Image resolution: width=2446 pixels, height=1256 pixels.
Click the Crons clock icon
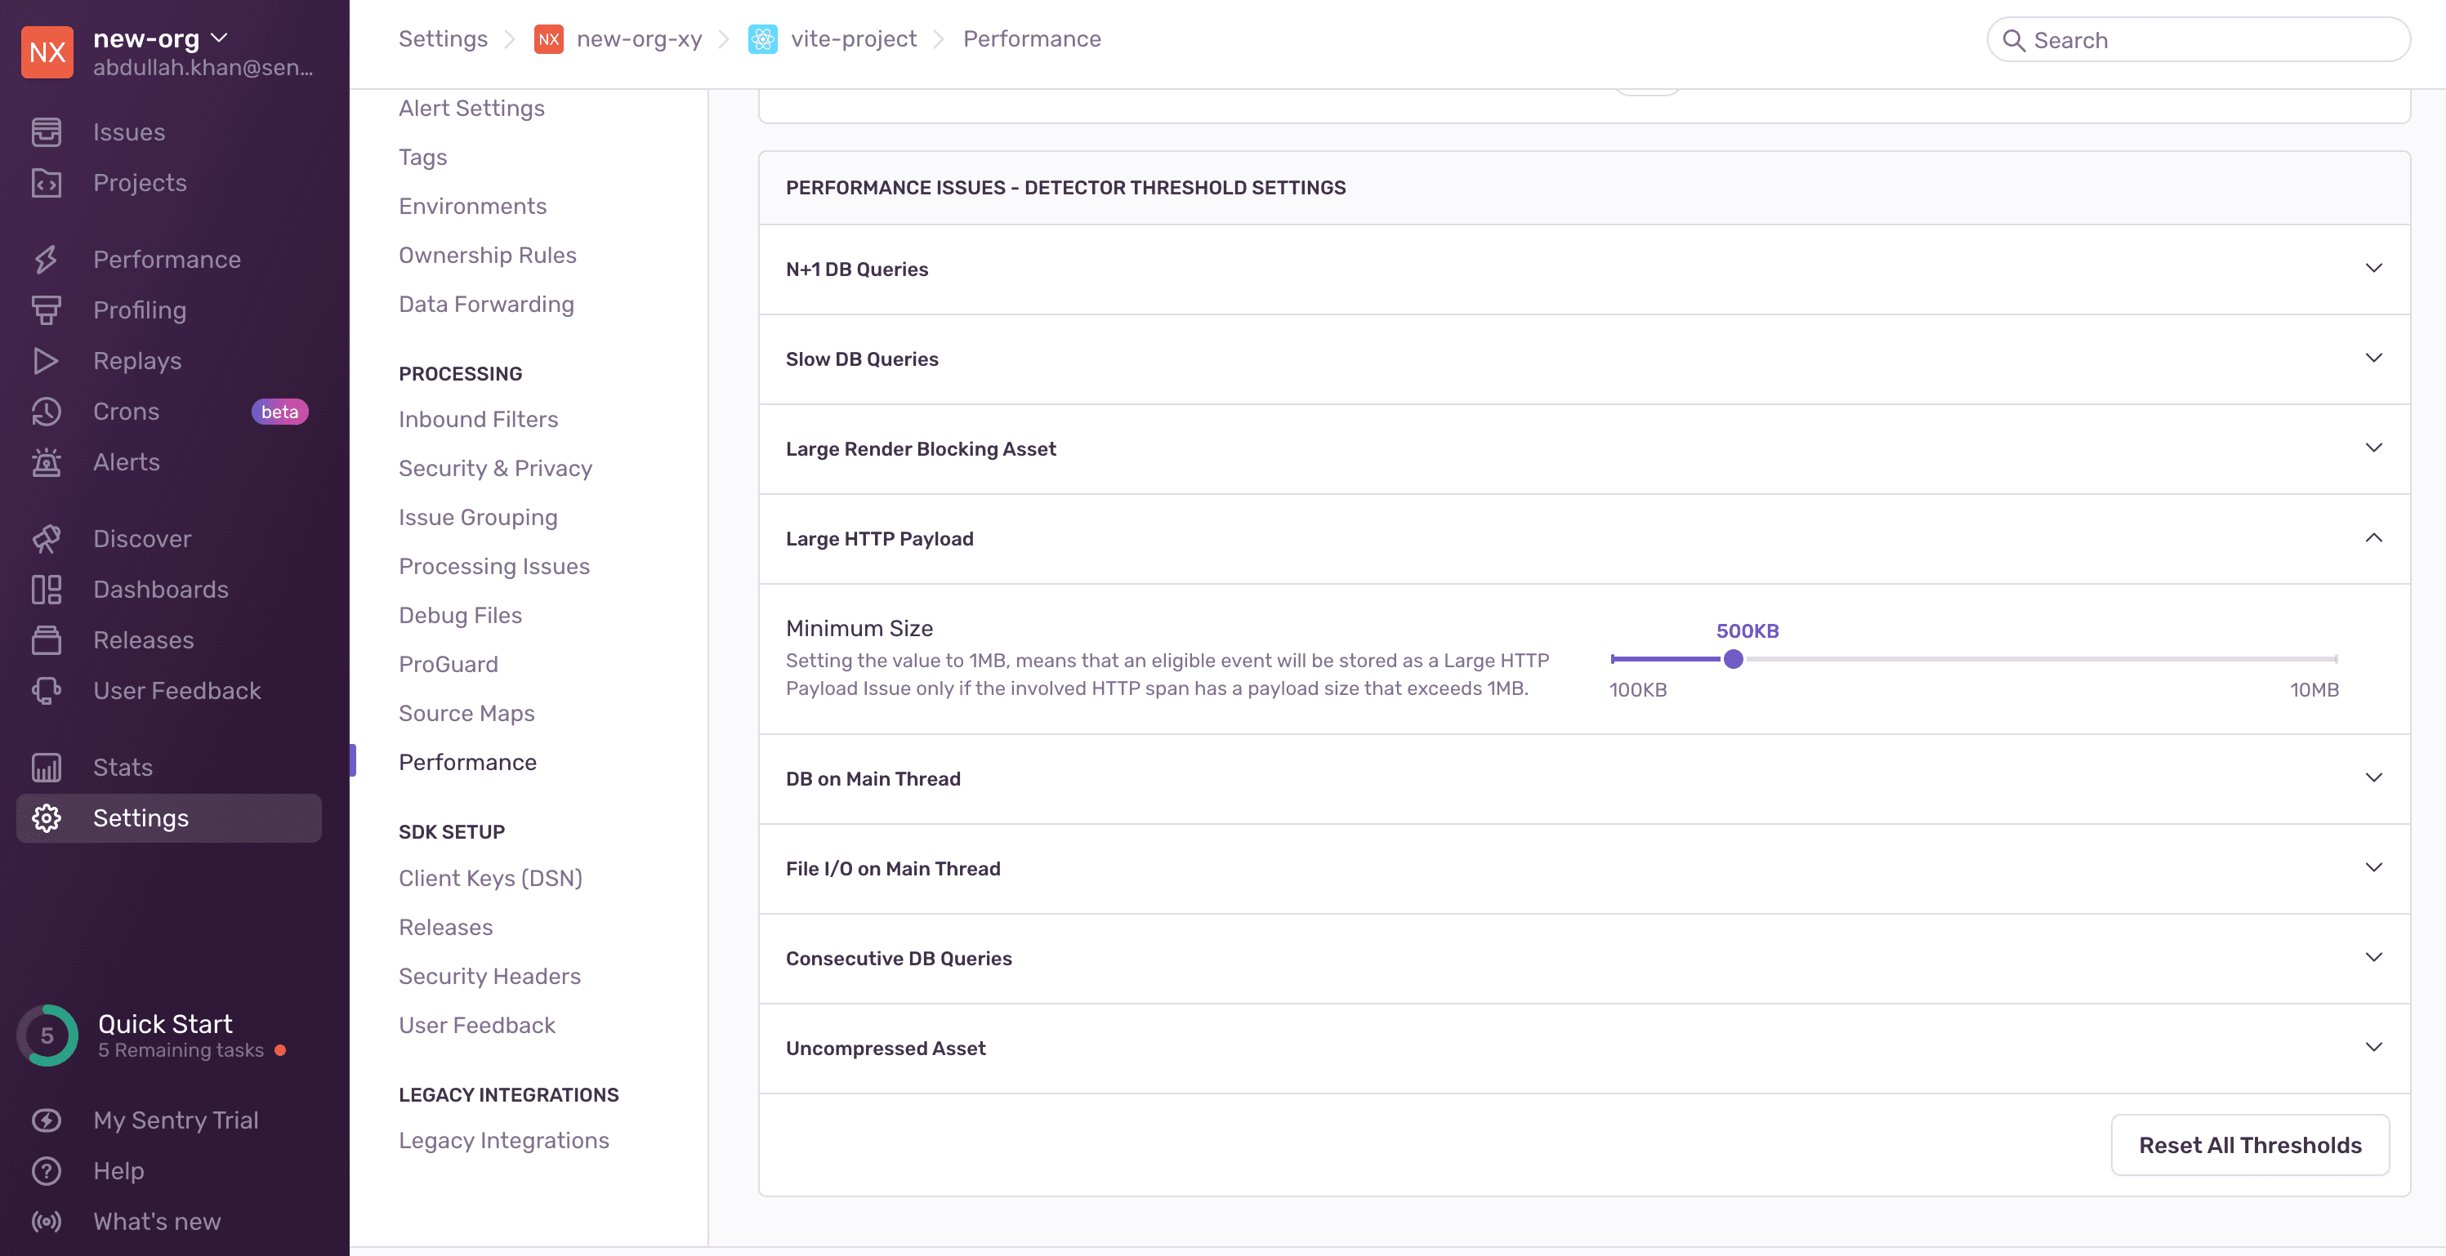[47, 411]
